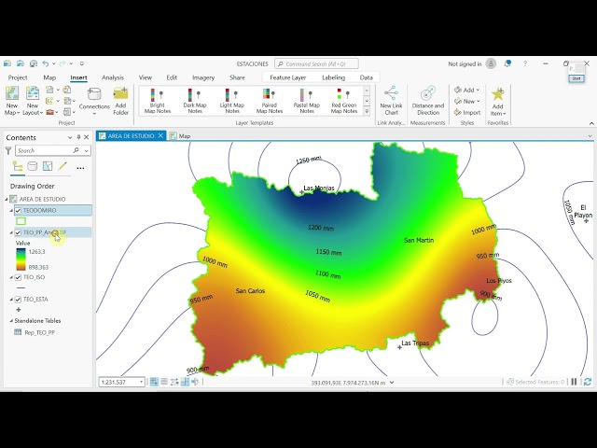The height and width of the screenshot is (448, 597).
Task: Click the Share ribbon tab
Action: pyautogui.click(x=237, y=77)
